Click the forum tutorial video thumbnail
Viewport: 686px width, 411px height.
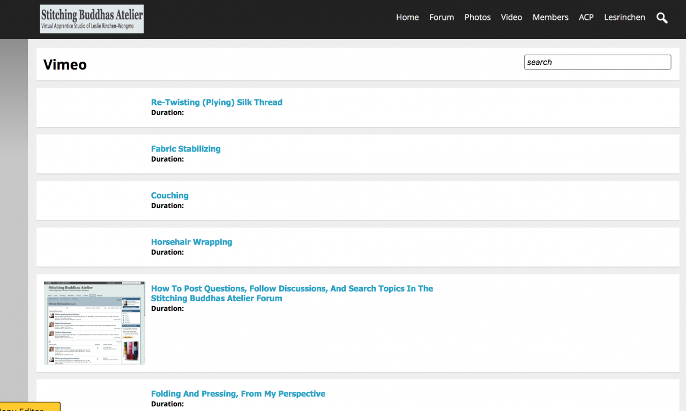pyautogui.click(x=94, y=323)
